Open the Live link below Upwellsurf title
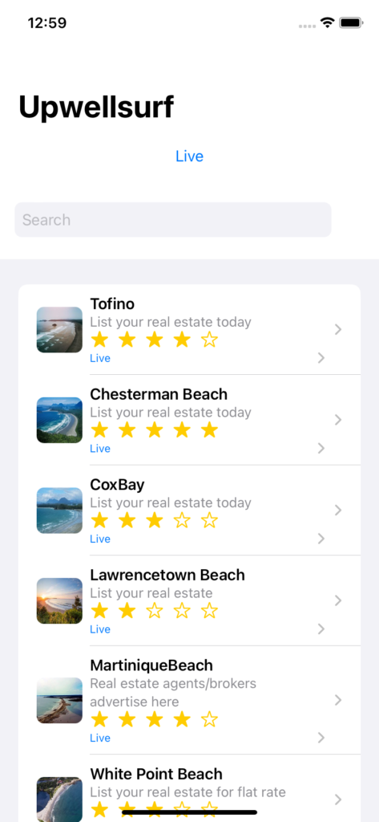The width and height of the screenshot is (379, 822). [x=189, y=157]
